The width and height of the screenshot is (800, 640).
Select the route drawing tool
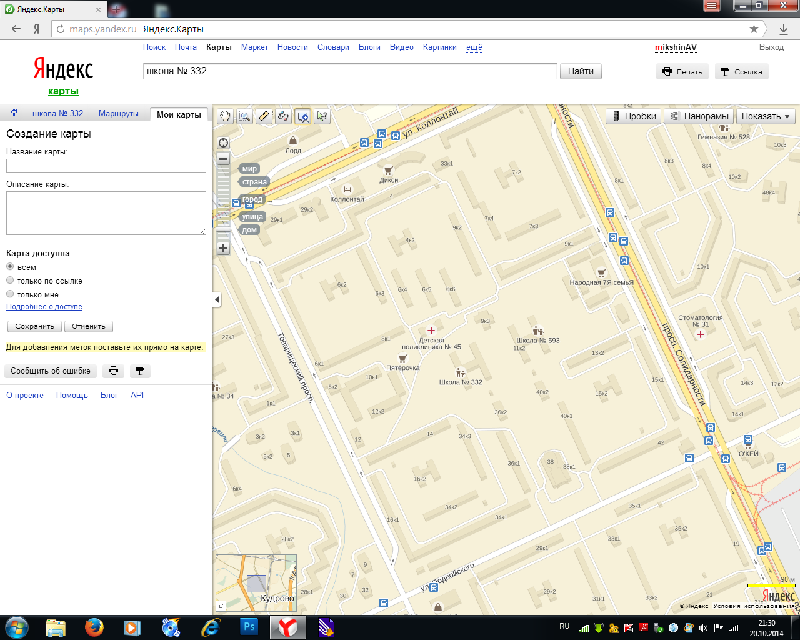283,116
